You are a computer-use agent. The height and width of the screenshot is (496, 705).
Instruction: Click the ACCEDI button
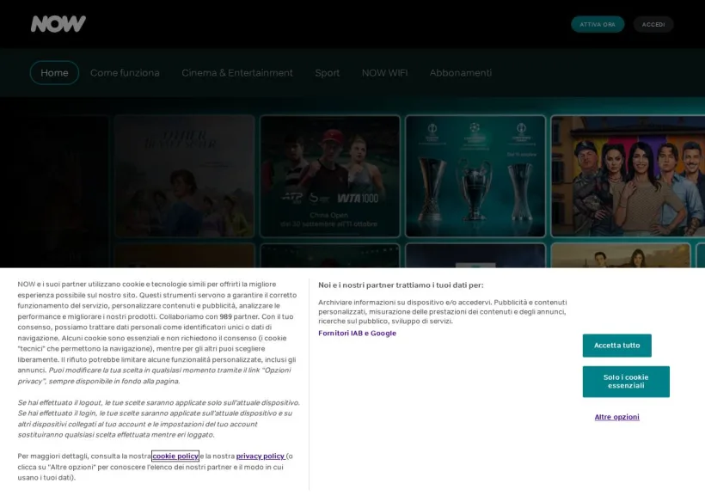point(653,24)
